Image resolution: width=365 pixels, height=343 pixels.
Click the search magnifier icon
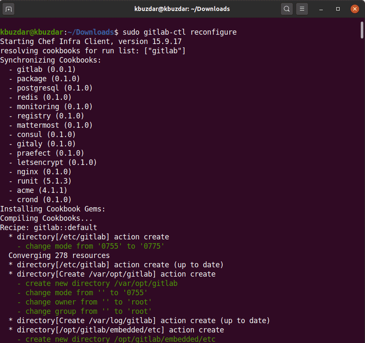(287, 9)
